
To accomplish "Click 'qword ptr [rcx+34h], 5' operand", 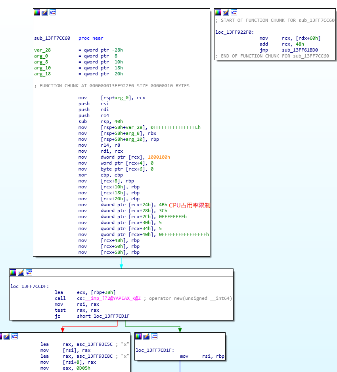I will tap(131, 228).
